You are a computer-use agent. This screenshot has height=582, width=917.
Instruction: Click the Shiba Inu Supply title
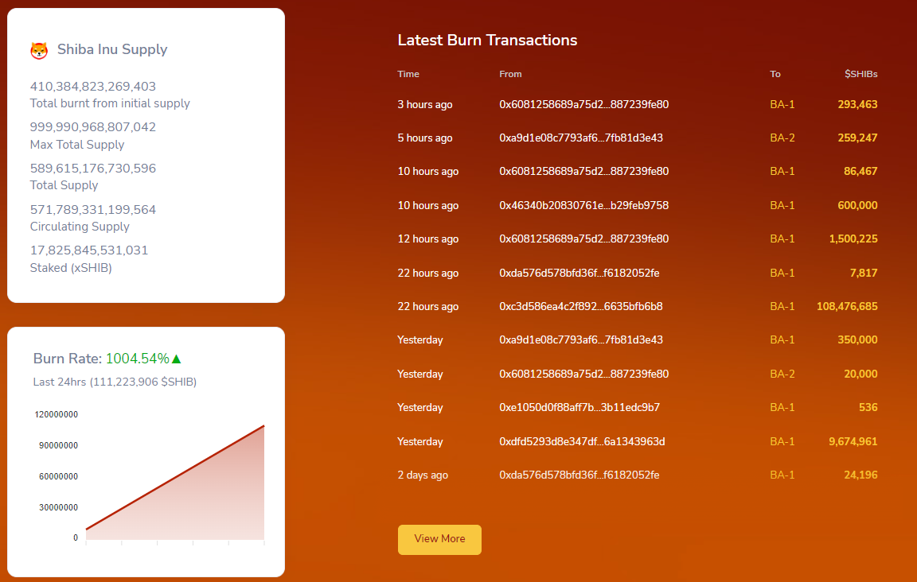coord(112,49)
